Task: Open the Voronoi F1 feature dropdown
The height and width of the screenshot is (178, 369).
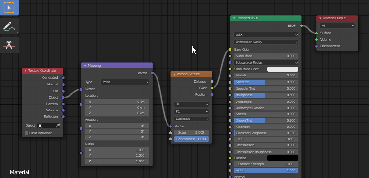Action: (191, 111)
